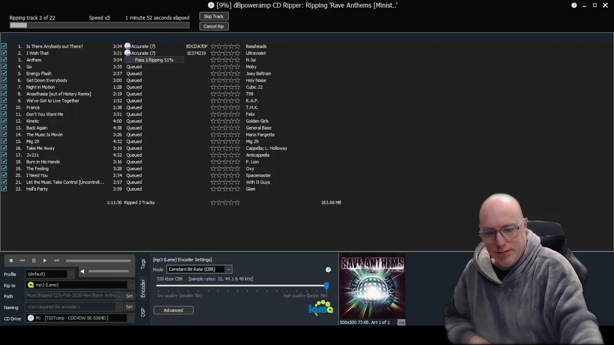
Task: Mute the preview with the speaker icon
Action: point(83,272)
